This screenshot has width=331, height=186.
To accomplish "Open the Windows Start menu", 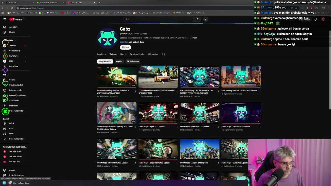I will (x=4, y=183).
